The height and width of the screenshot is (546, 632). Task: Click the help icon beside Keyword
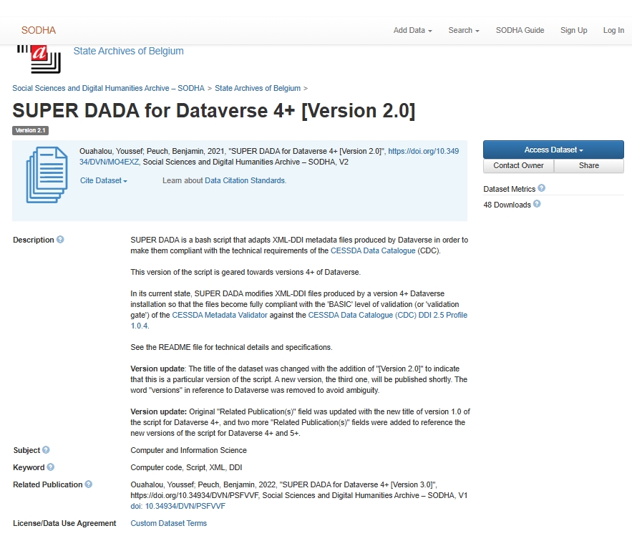pyautogui.click(x=51, y=467)
